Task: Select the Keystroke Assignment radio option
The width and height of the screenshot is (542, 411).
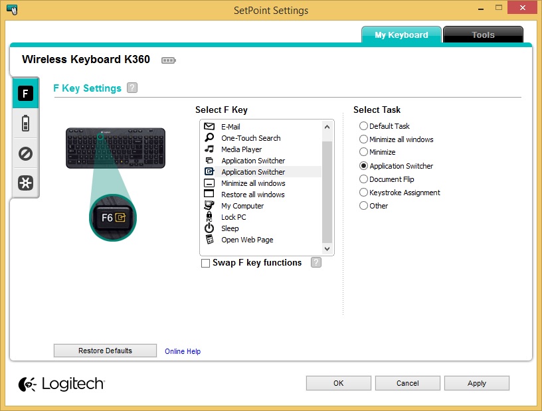Action: click(x=363, y=193)
